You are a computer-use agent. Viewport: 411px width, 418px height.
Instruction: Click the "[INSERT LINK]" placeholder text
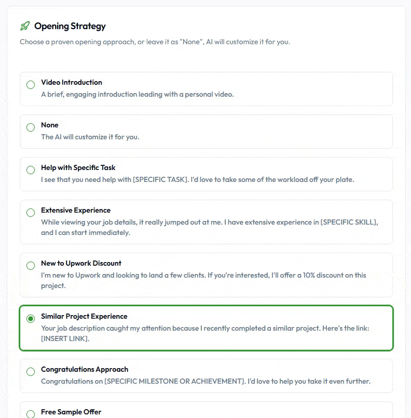tap(65, 339)
